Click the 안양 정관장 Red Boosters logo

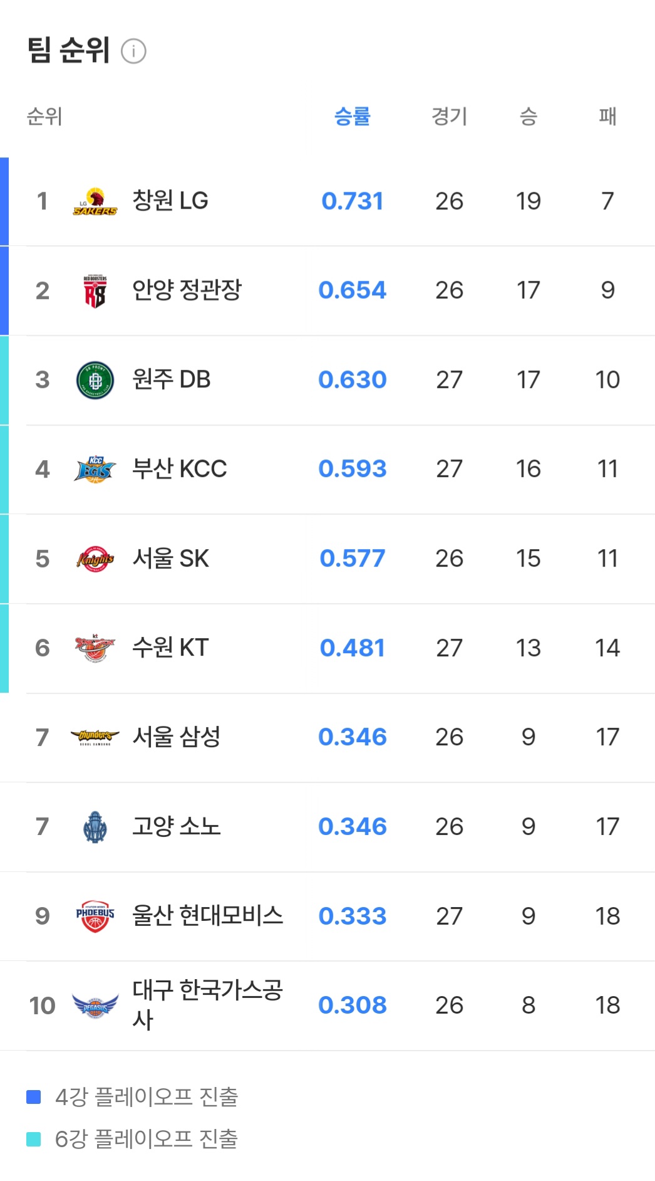tap(95, 291)
